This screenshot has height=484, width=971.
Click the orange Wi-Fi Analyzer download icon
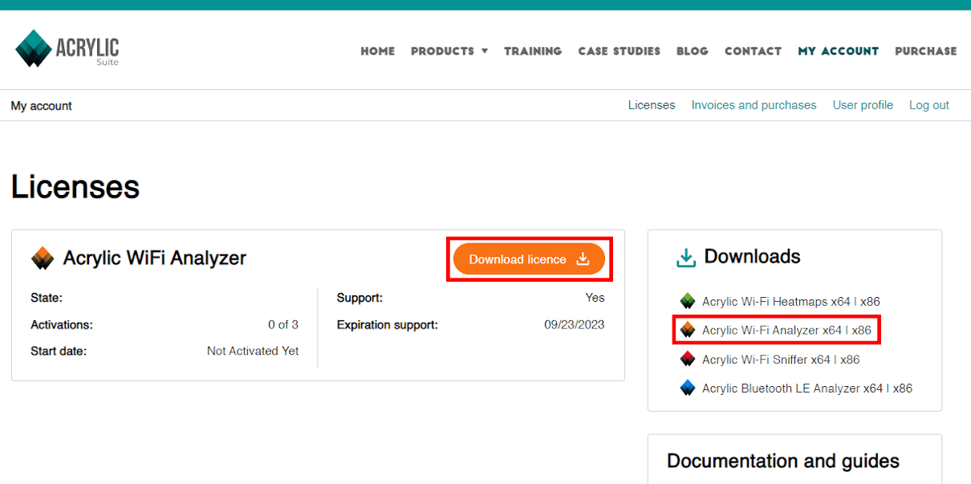point(687,331)
